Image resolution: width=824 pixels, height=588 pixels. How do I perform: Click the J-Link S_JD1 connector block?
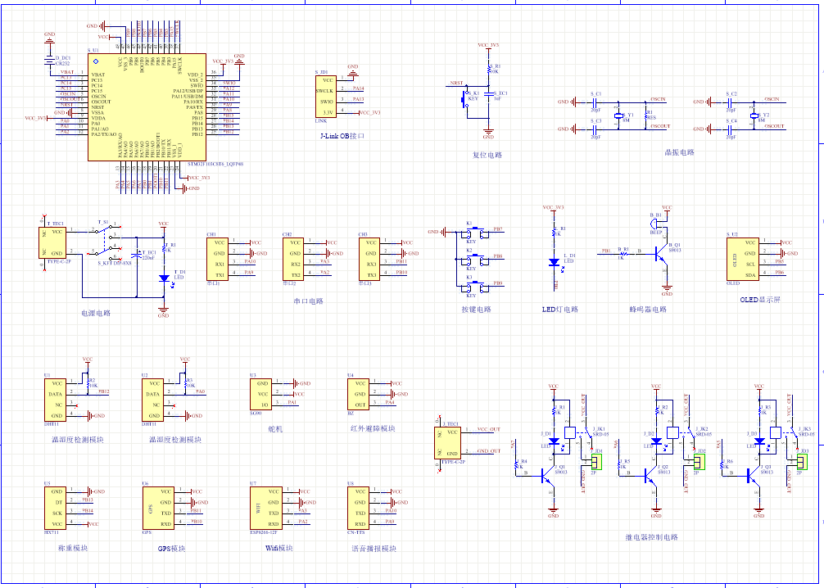[x=328, y=97]
